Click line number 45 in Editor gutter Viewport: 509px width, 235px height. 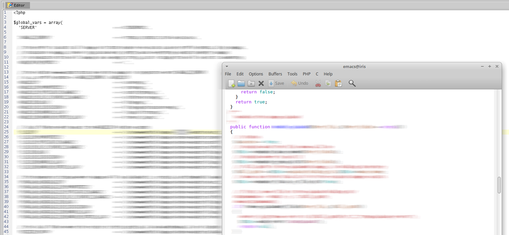(x=6, y=232)
